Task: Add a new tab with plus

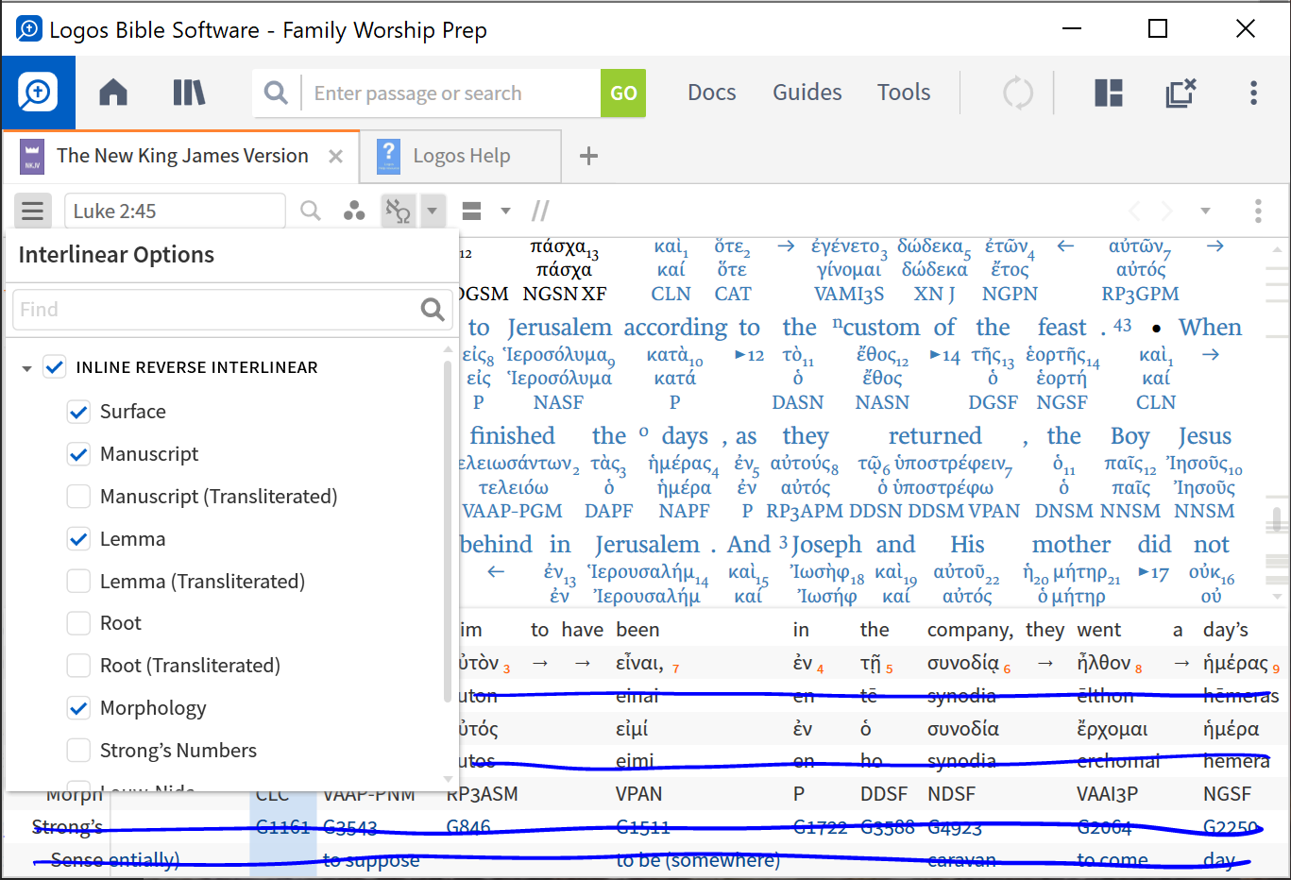Action: coord(588,156)
